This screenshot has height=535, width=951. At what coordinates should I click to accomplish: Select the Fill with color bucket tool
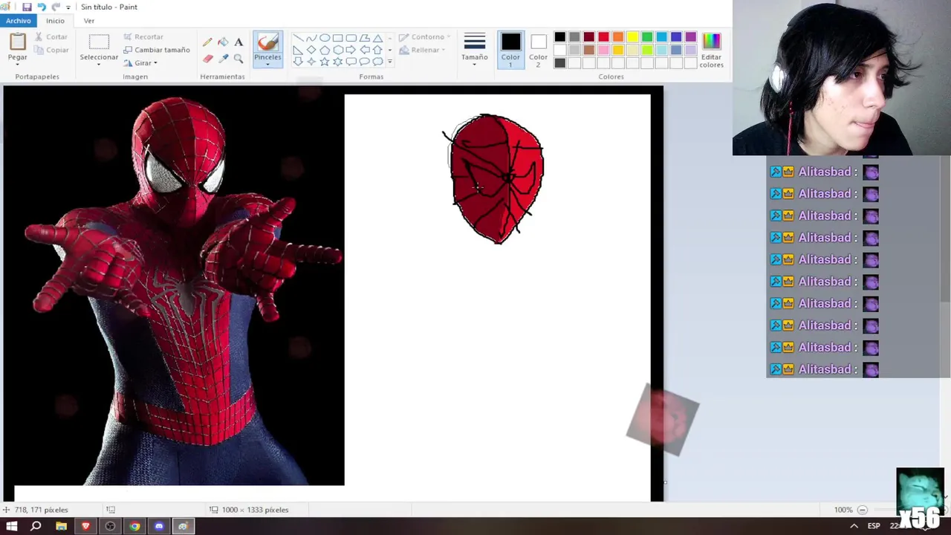223,42
